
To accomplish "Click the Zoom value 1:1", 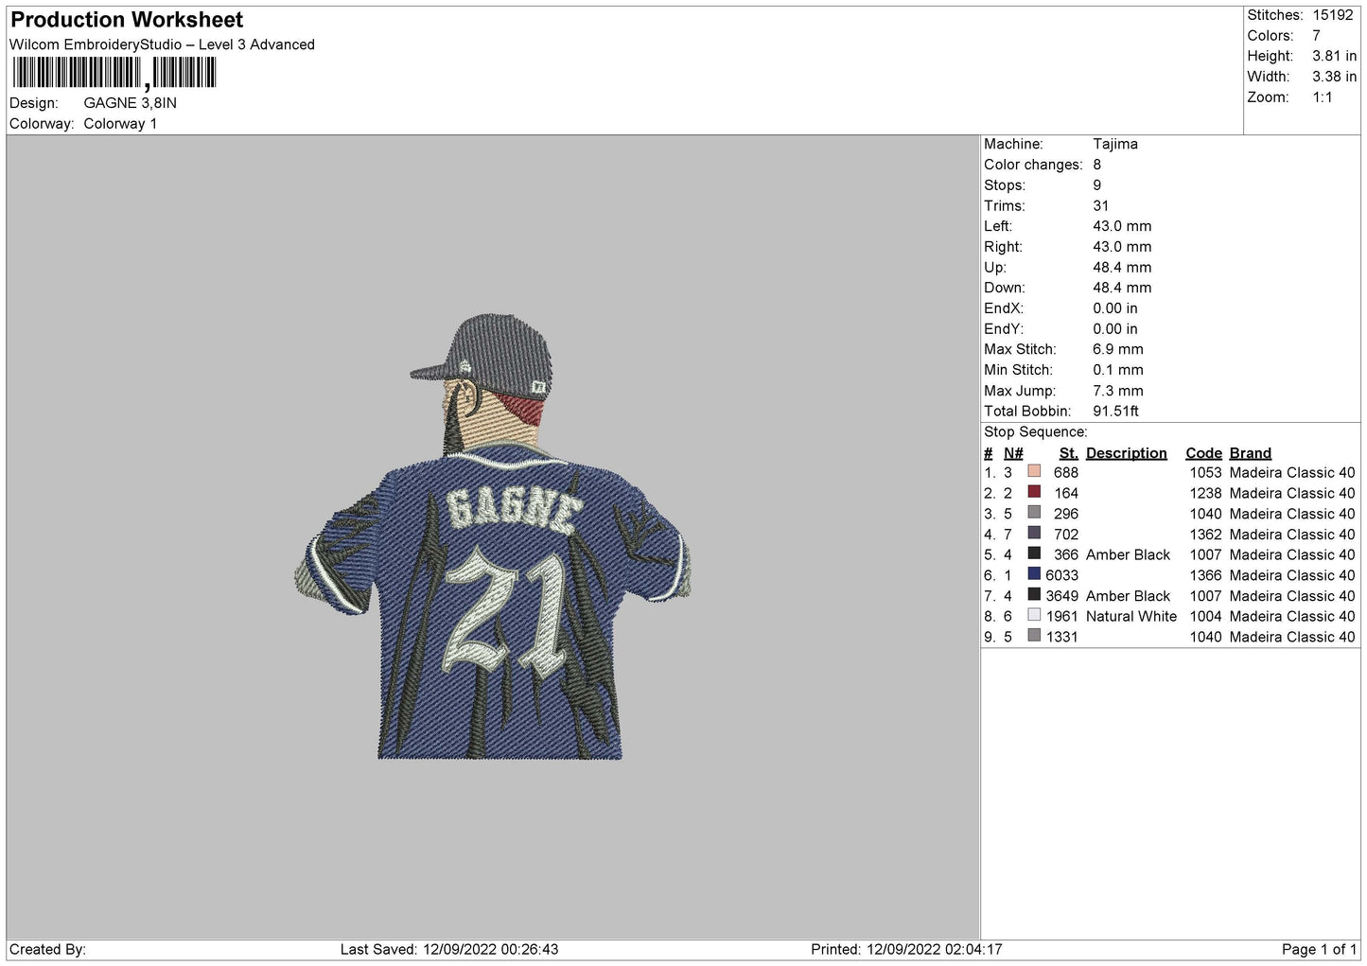I will 1322,97.
